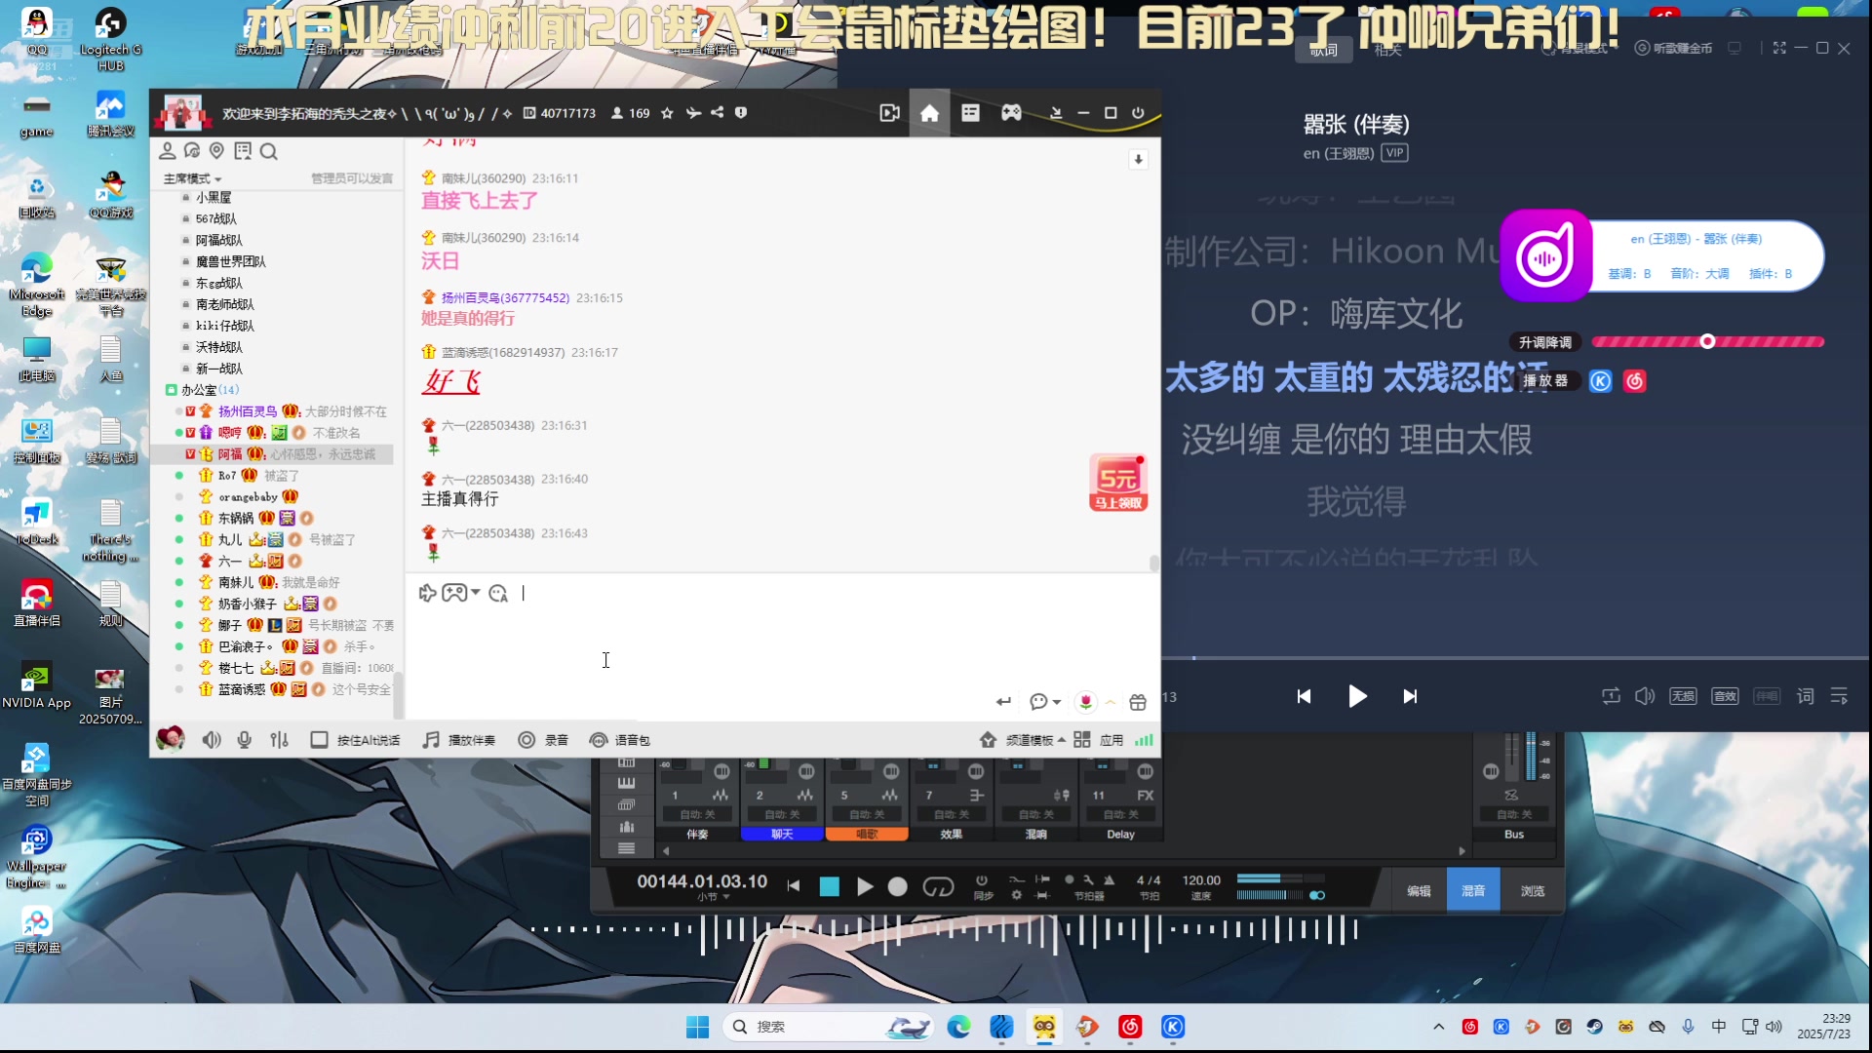1872x1053 pixels.
Task: Open the Windows taskbar search box
Action: [828, 1027]
